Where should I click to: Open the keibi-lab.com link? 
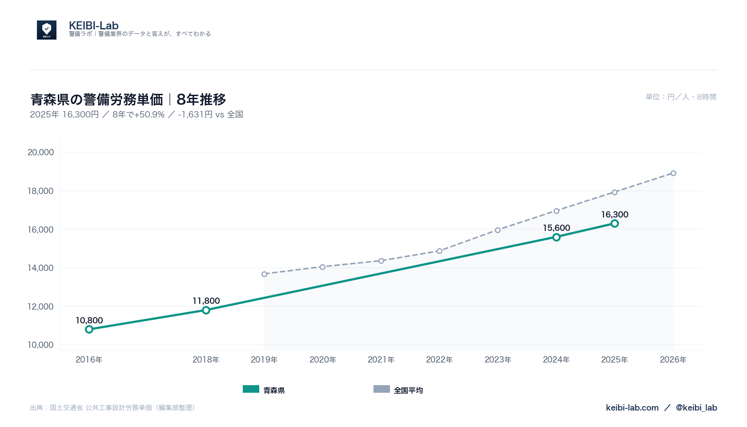[x=632, y=407]
